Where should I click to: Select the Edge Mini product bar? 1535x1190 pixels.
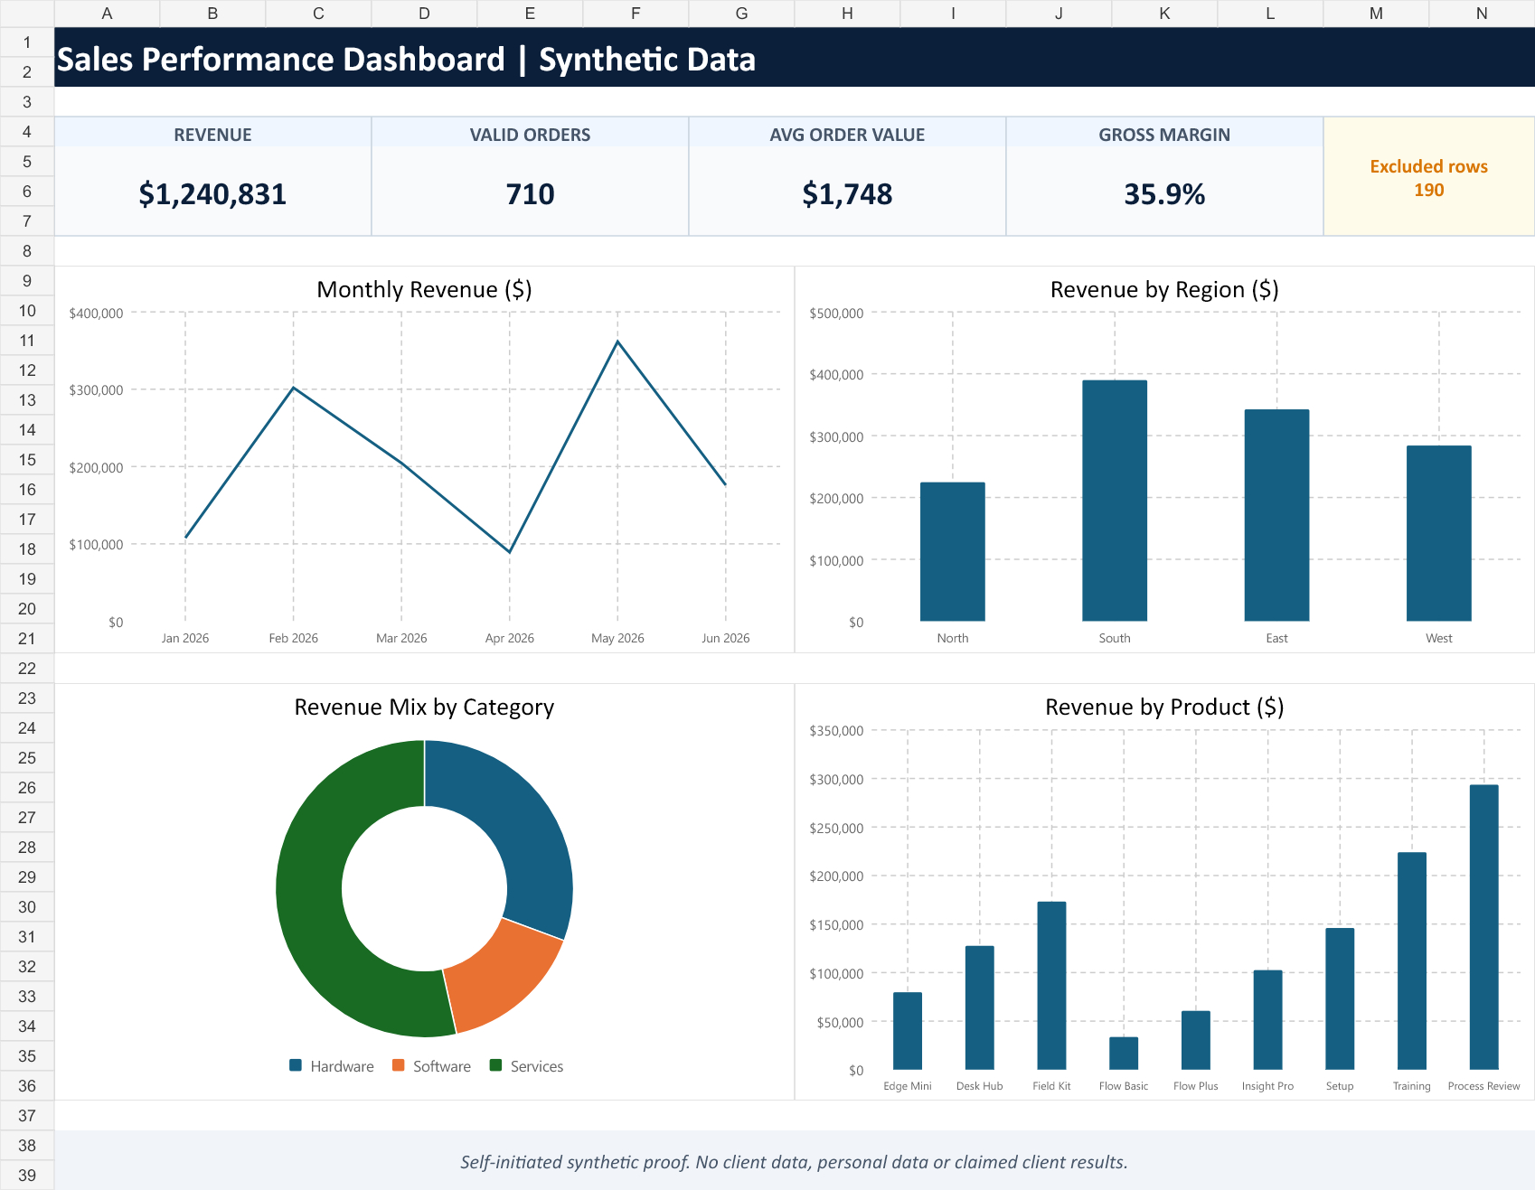(x=908, y=1031)
